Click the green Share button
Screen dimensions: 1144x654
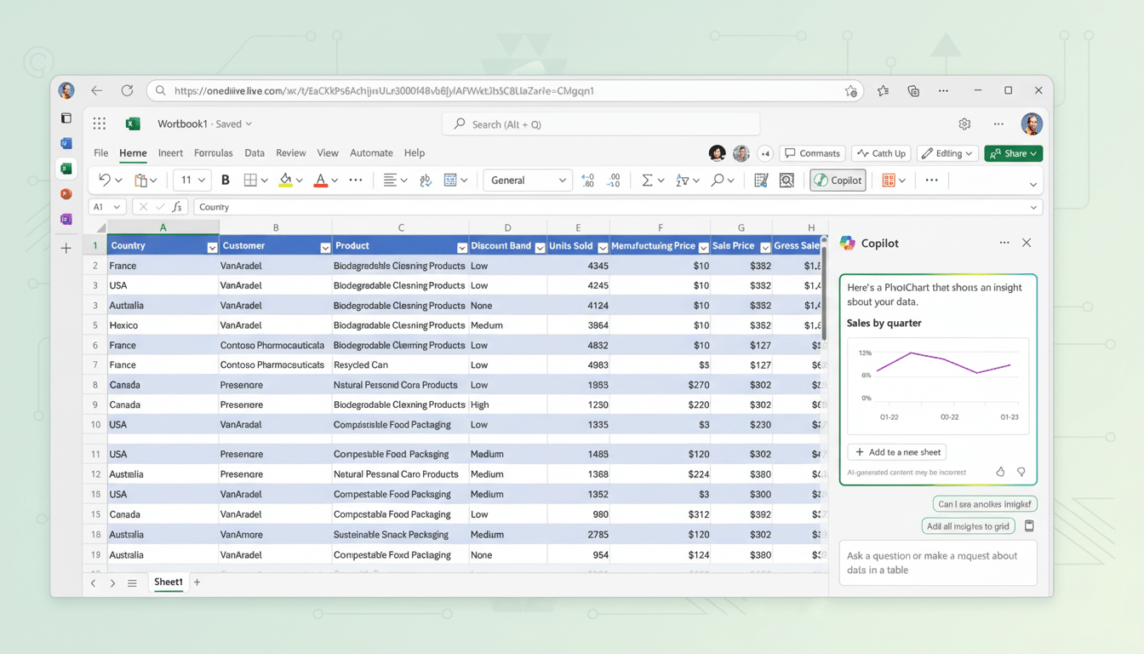point(1013,153)
